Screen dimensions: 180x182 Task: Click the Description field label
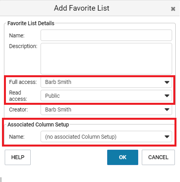(x=23, y=46)
